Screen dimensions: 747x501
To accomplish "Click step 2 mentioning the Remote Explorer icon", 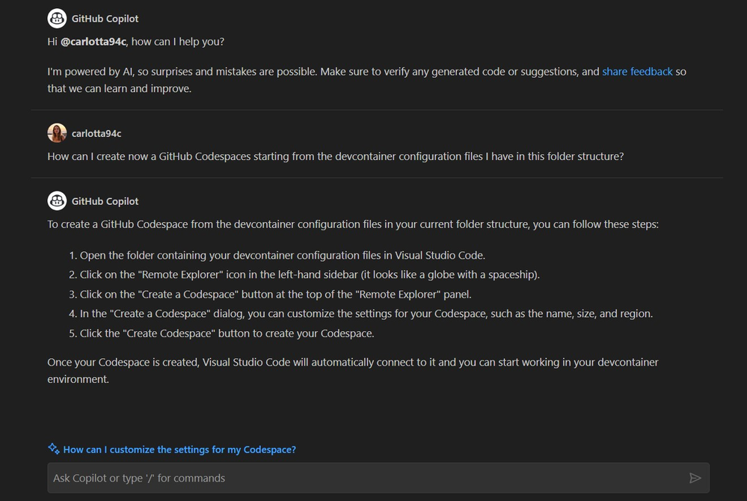I will (x=304, y=274).
